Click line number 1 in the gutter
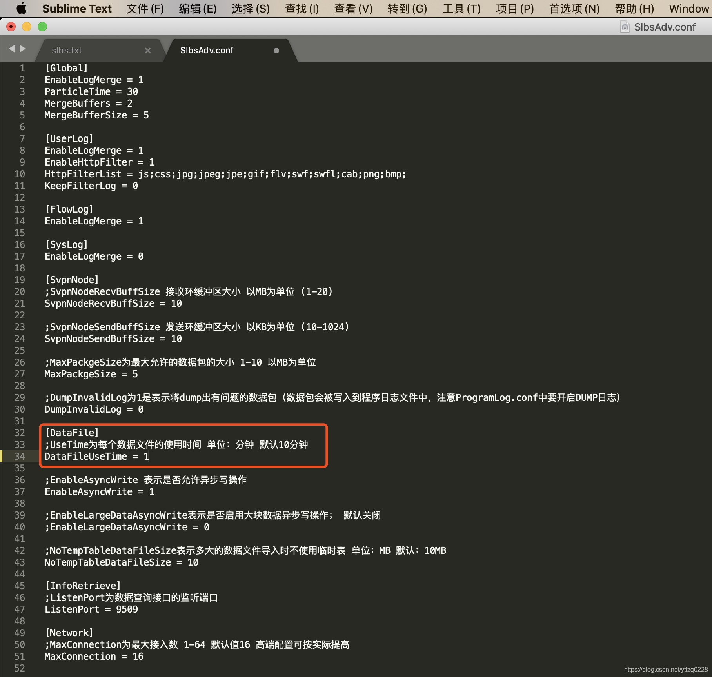 tap(22, 68)
